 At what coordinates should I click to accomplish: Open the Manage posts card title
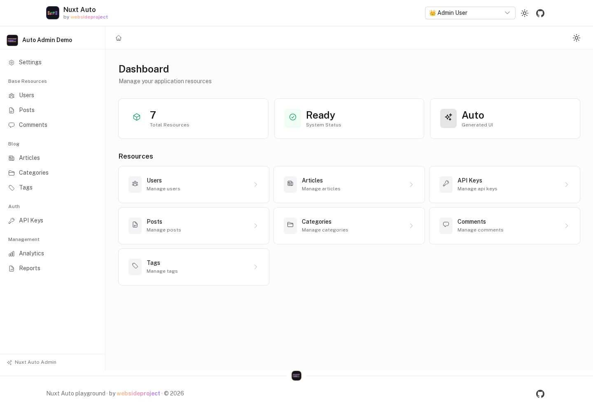click(154, 222)
